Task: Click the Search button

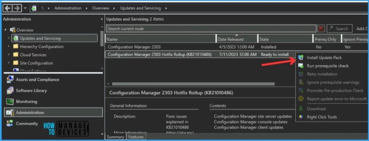Action: coord(339,29)
